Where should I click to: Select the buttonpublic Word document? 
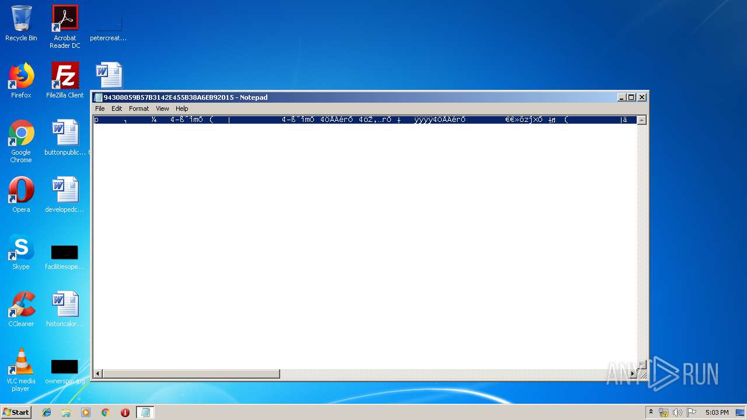pos(65,138)
